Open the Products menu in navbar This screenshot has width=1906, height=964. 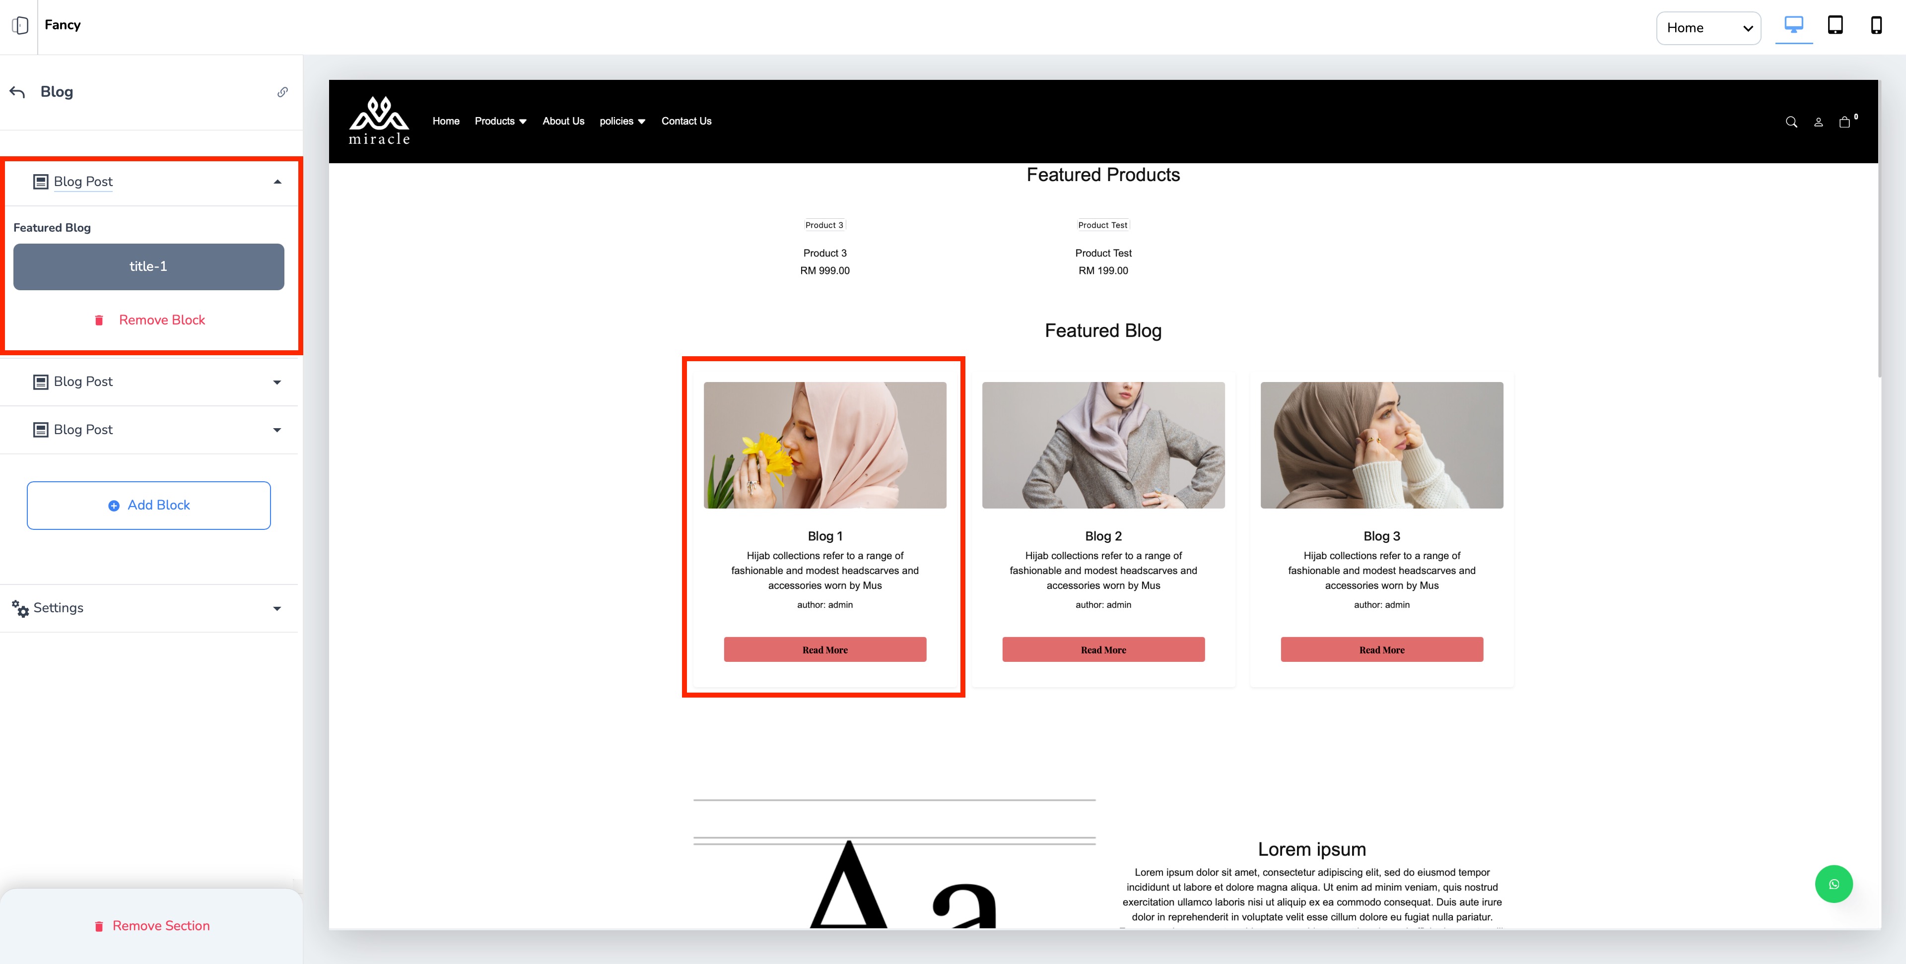click(x=500, y=122)
